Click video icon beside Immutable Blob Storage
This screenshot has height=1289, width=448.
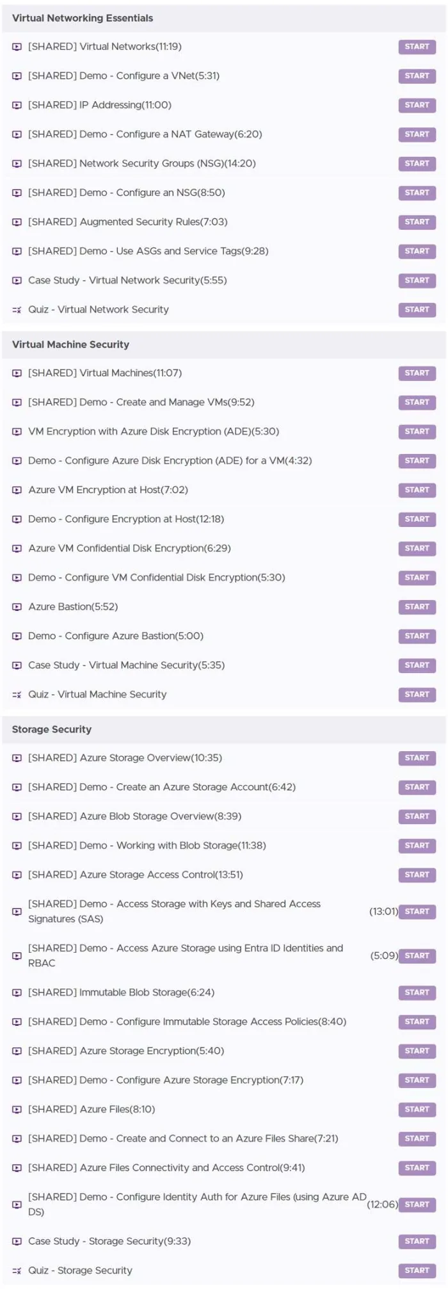(x=17, y=993)
